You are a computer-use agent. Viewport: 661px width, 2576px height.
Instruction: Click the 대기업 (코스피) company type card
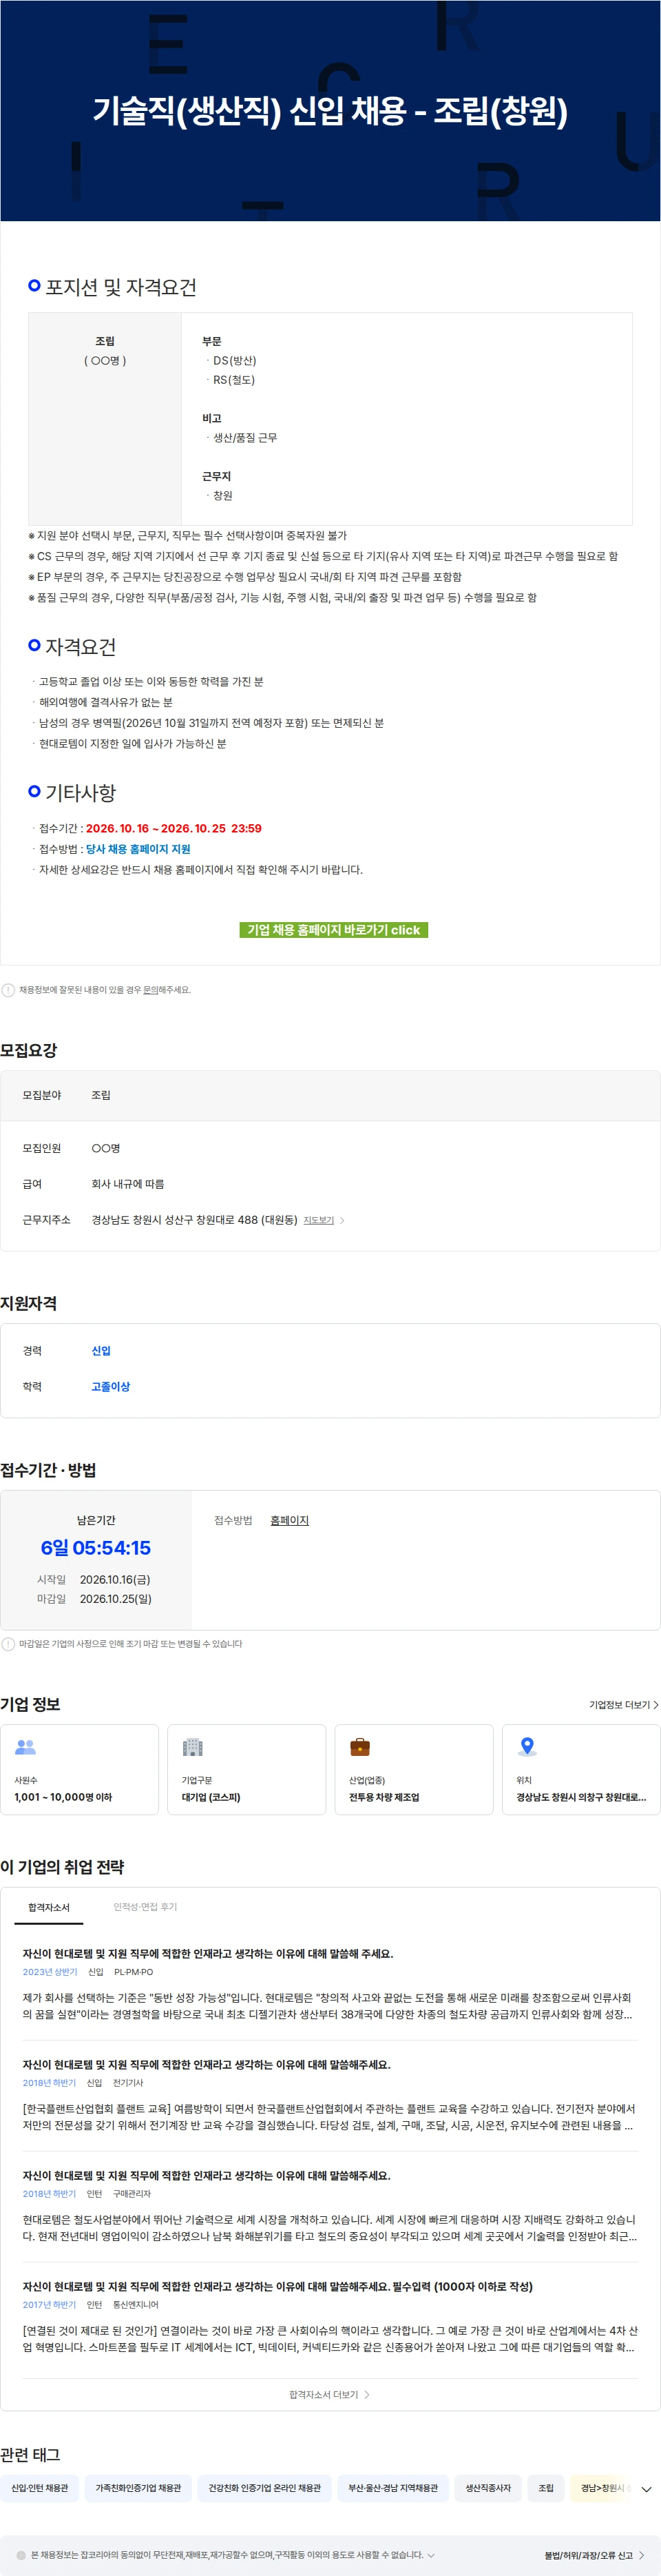pyautogui.click(x=246, y=1769)
